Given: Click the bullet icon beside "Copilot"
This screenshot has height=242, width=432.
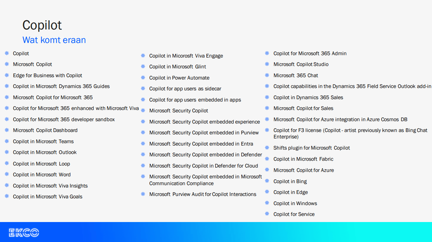Looking at the screenshot, I should click(x=6, y=53).
